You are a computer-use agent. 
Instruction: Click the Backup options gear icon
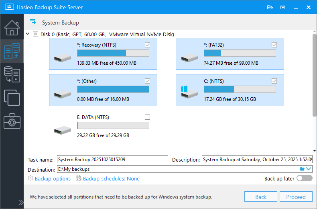coord(30,178)
